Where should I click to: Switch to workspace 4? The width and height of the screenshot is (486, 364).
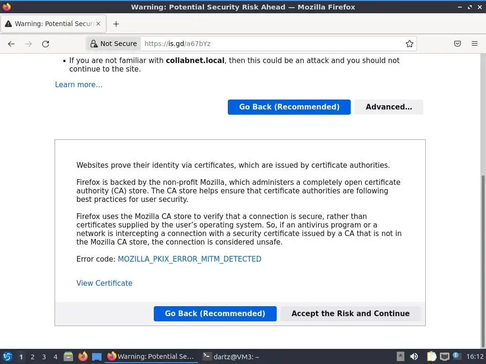pyautogui.click(x=56, y=357)
